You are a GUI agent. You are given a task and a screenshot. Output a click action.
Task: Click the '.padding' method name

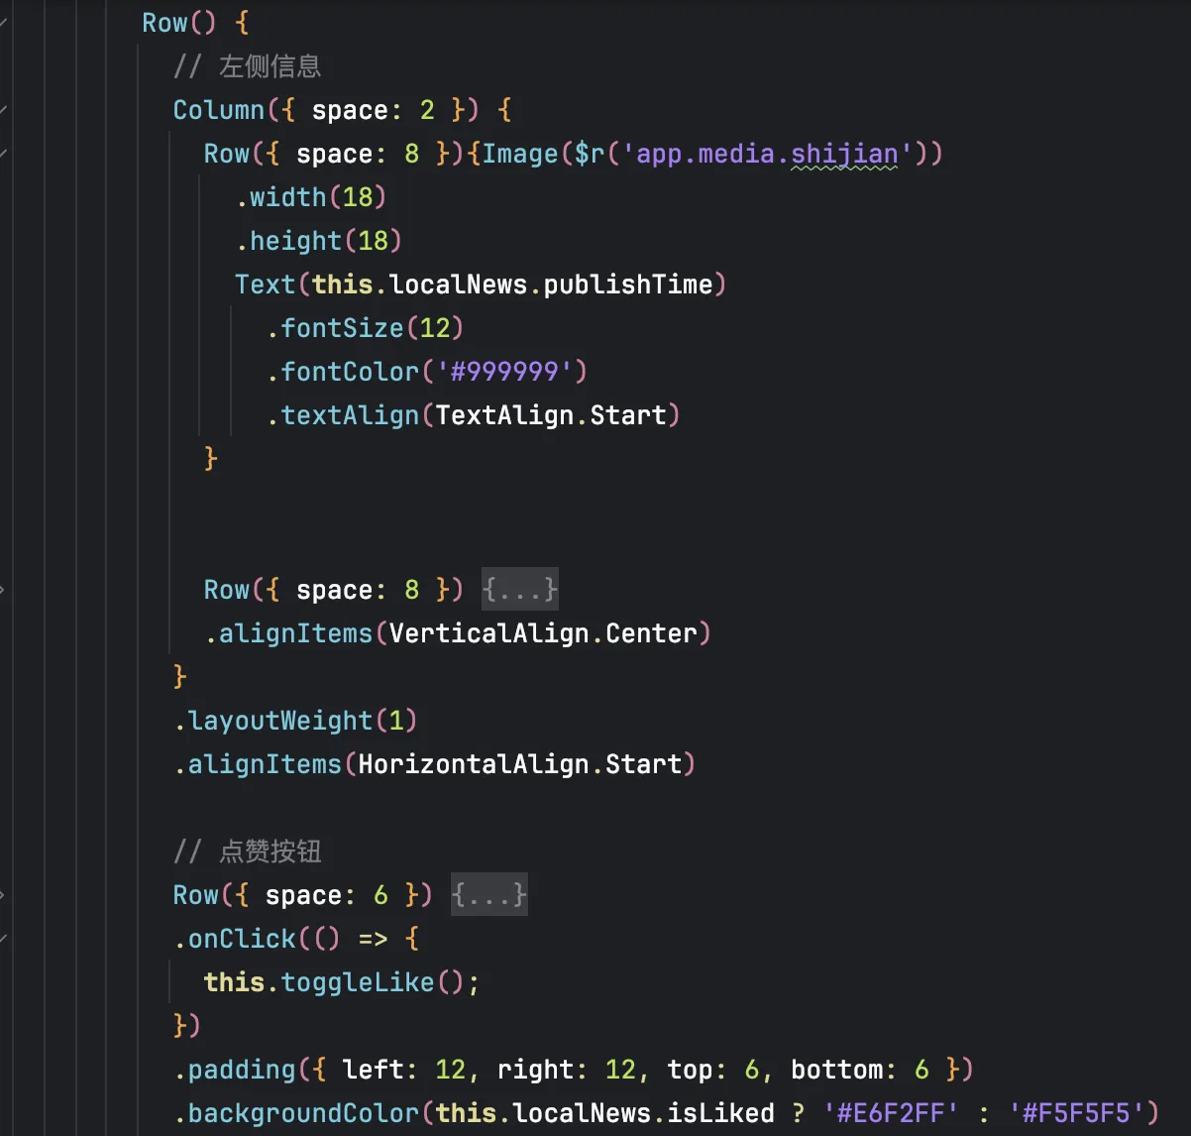(x=235, y=1070)
